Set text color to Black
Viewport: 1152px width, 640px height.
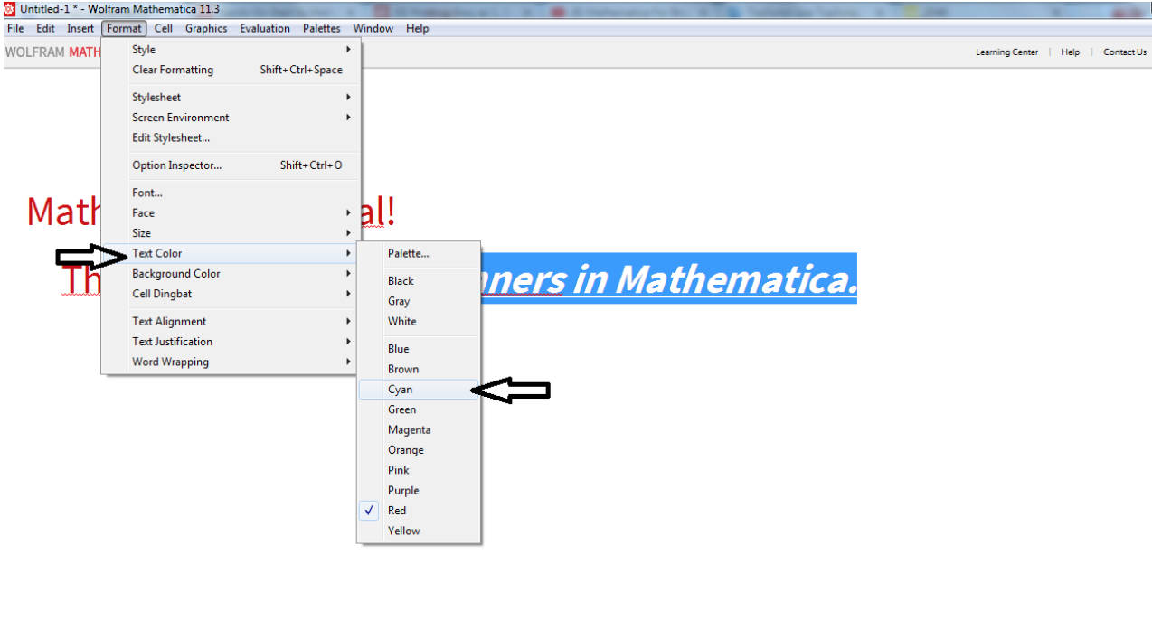(x=419, y=281)
